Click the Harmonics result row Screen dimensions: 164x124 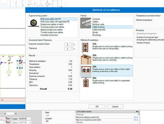pyautogui.click(x=50, y=85)
